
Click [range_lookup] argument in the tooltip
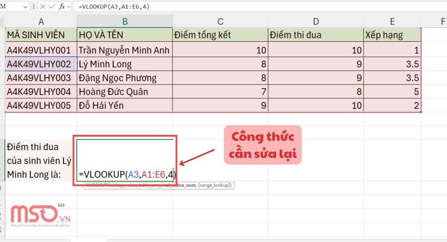[x=216, y=185]
